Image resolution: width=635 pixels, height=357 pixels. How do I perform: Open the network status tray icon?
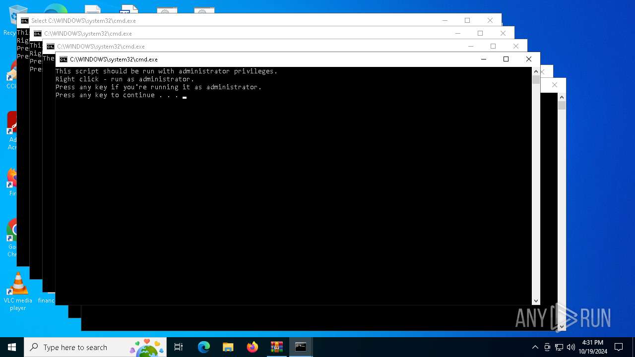click(559, 347)
